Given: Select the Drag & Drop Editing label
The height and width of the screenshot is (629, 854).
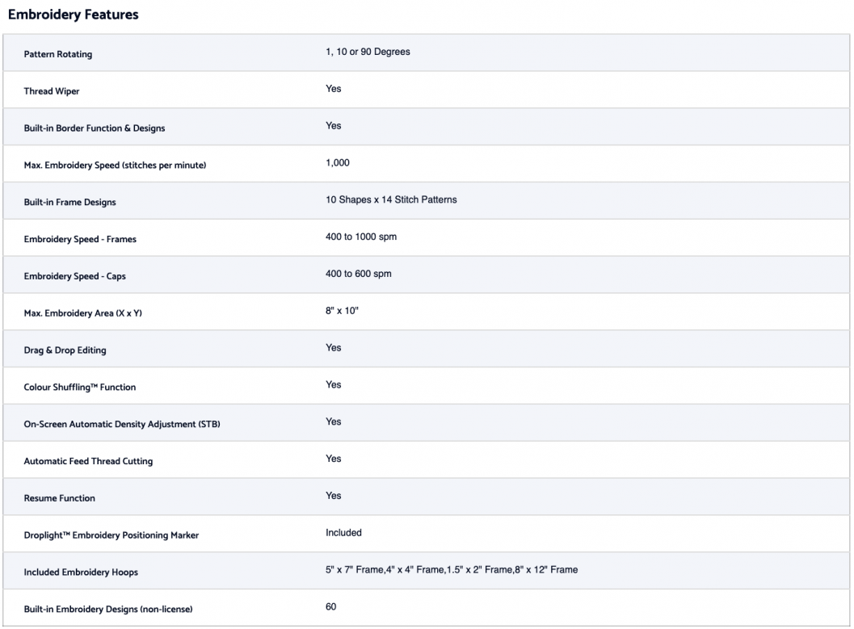Looking at the screenshot, I should [65, 350].
